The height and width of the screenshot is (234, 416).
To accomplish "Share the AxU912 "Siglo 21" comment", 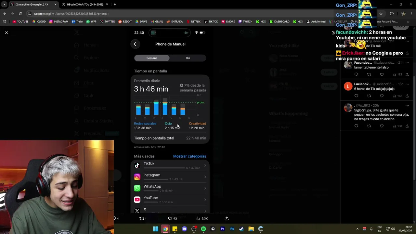I will (x=407, y=126).
